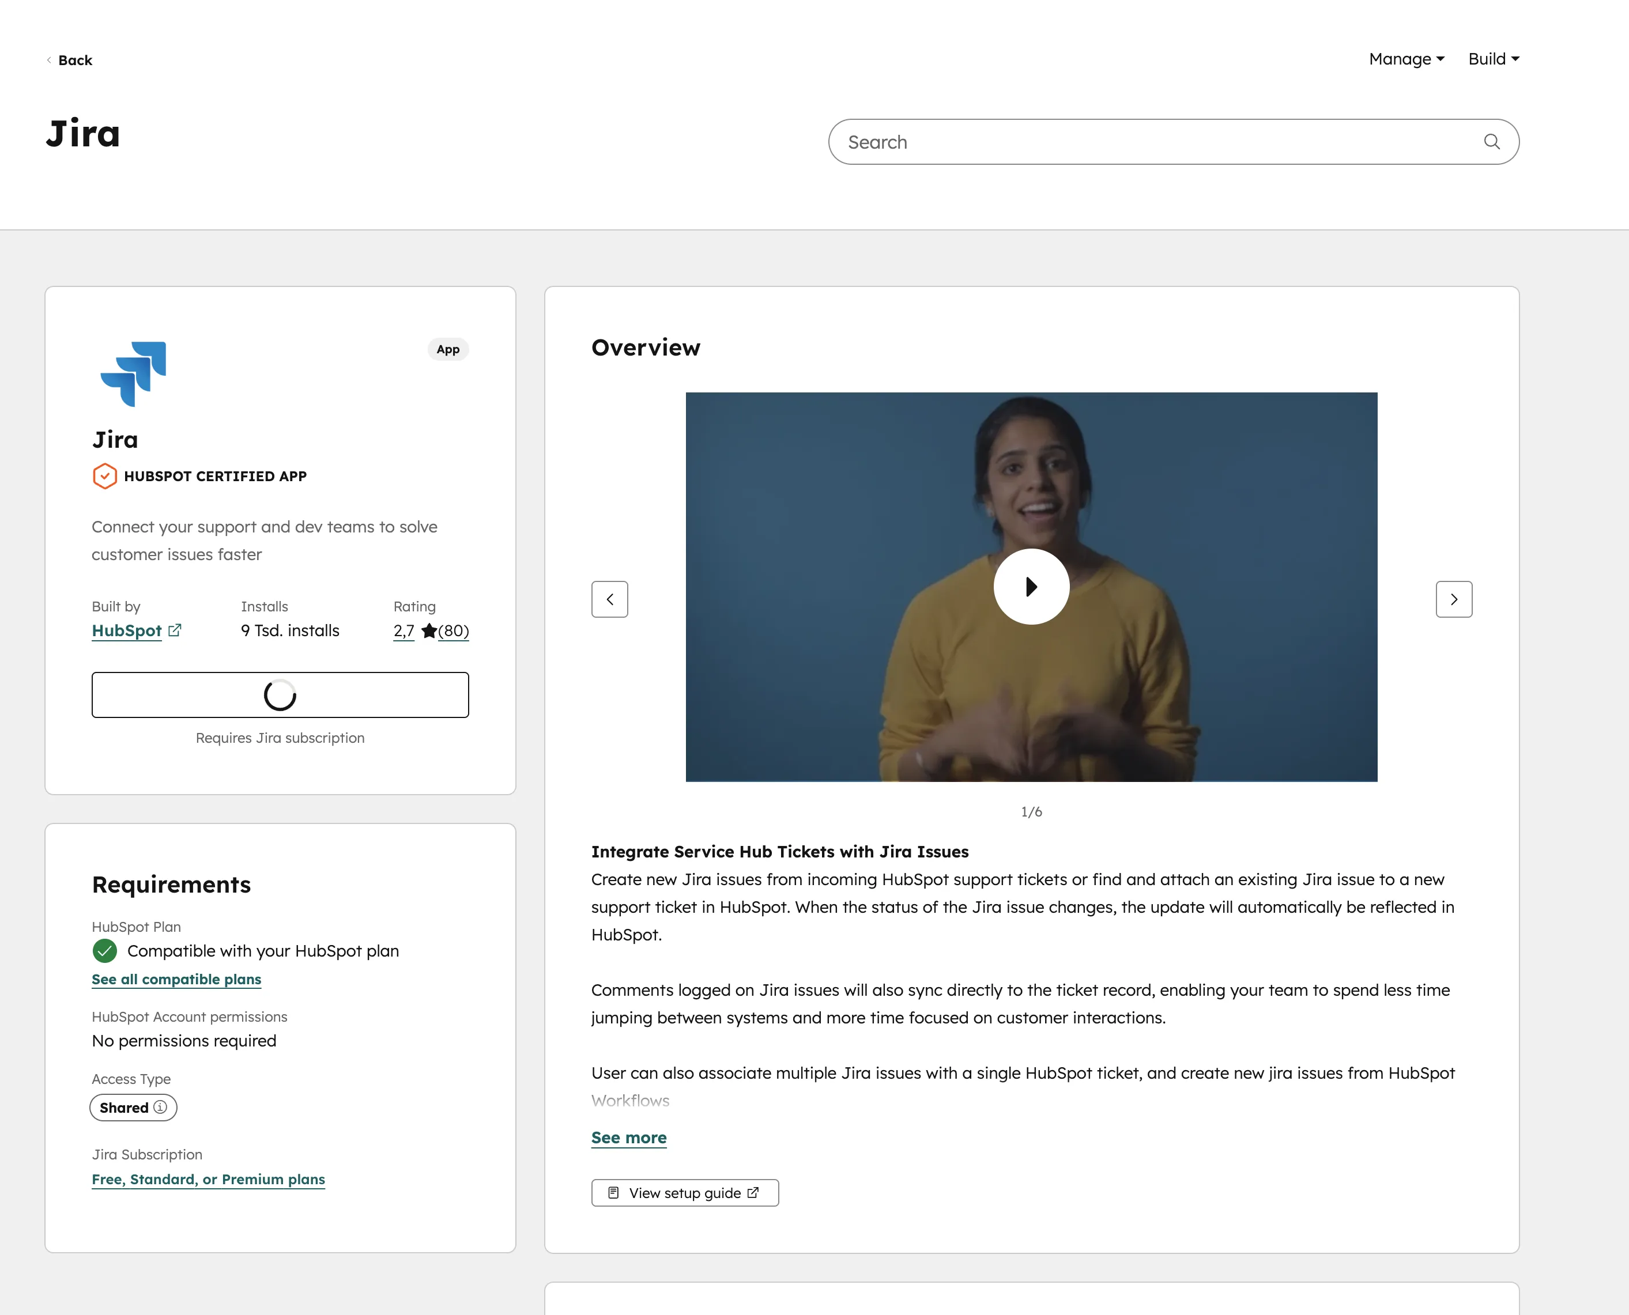
Task: Open Free, Standard, or Premium plans link
Action: click(x=208, y=1178)
